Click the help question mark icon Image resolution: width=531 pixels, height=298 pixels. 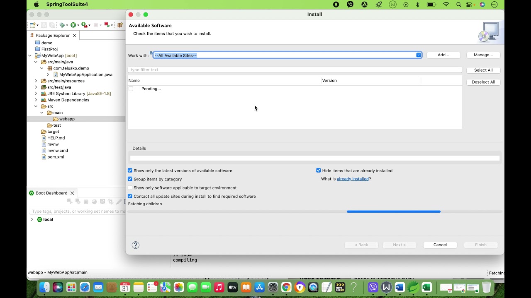tap(135, 245)
